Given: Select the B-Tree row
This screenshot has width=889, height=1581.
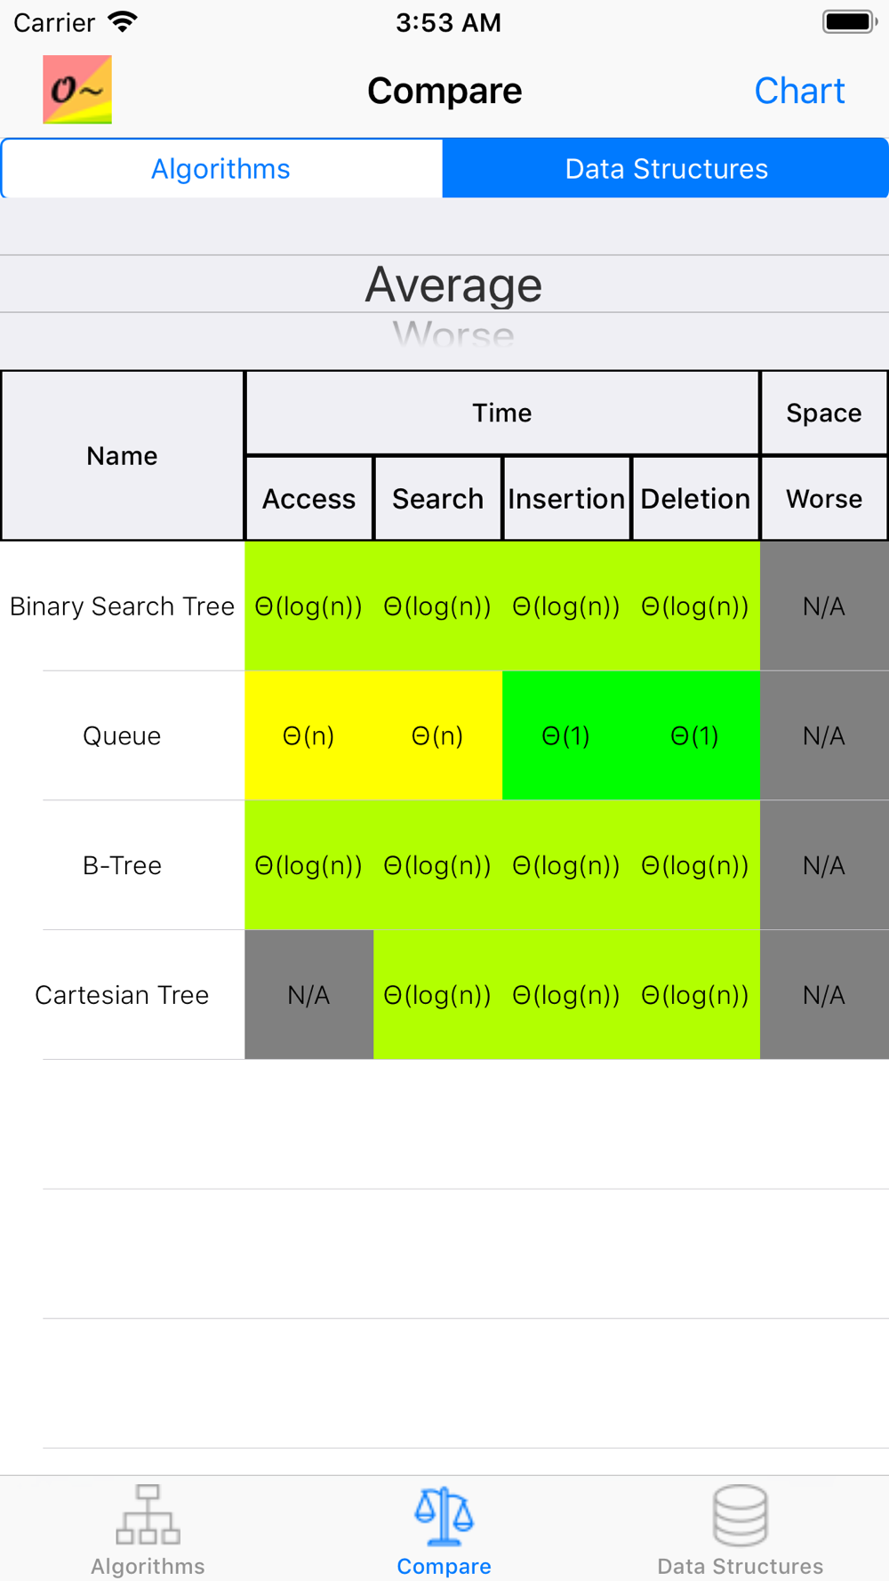Looking at the screenshot, I should tap(444, 865).
